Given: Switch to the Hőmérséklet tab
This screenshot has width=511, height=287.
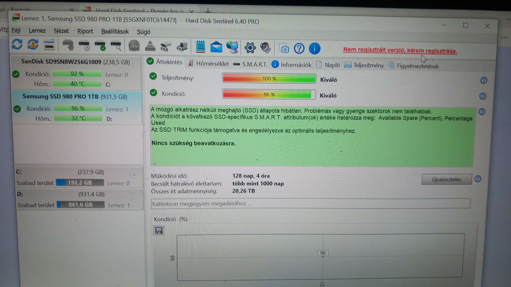Looking at the screenshot, I should (x=208, y=64).
